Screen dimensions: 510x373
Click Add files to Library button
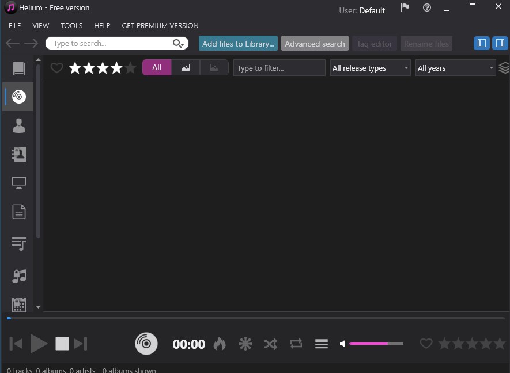[x=238, y=44]
